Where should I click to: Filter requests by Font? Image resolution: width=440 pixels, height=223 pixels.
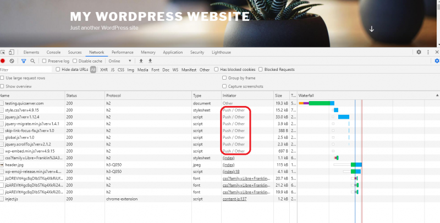point(155,69)
